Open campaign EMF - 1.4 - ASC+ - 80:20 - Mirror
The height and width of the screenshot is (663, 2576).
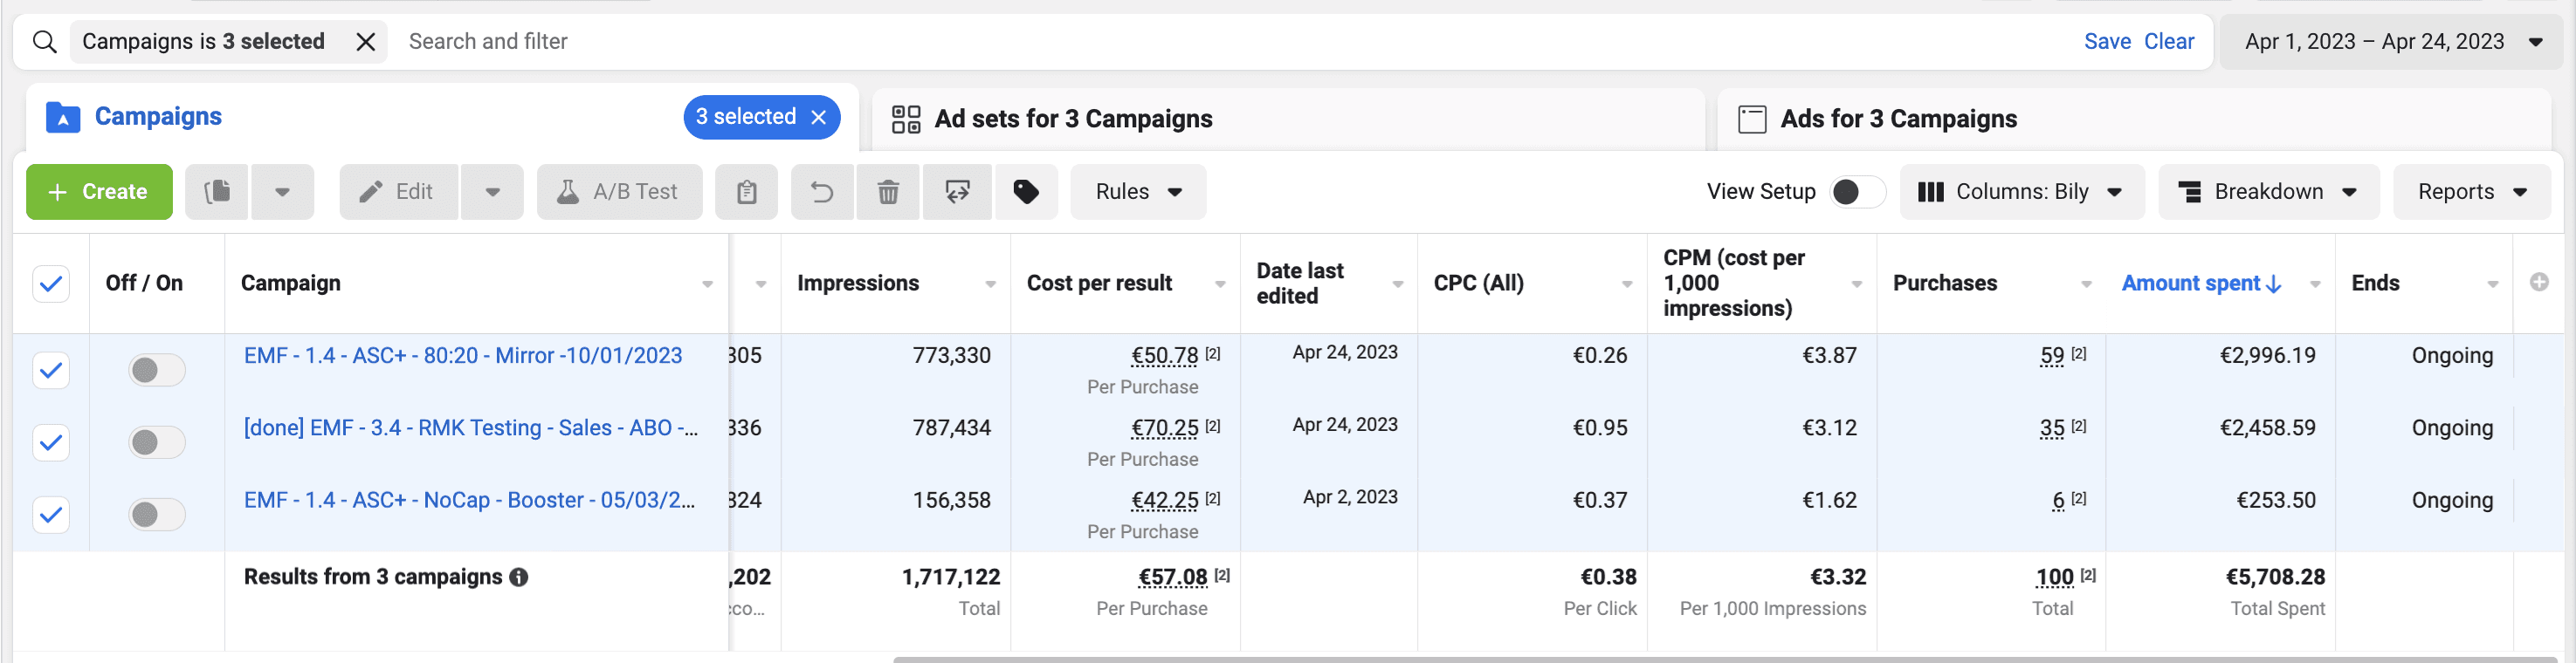463,355
